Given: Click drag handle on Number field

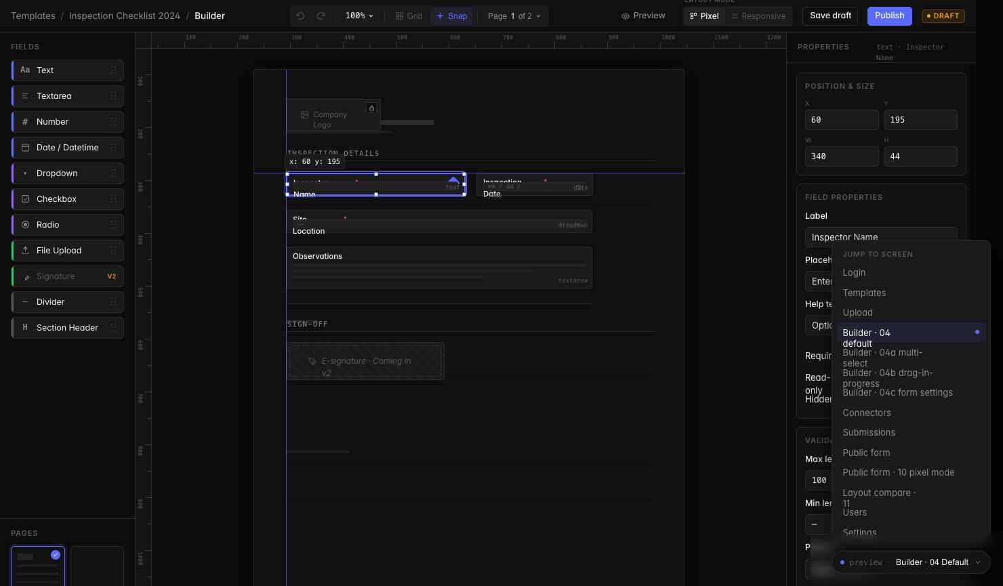Looking at the screenshot, I should (113, 121).
